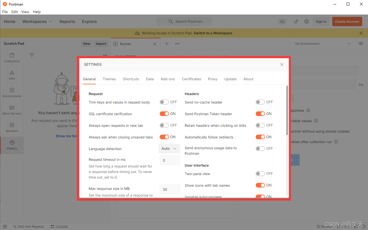Image resolution: width=368 pixels, height=230 pixels.
Task: Enable Always open requests in new tab
Action: [164, 125]
